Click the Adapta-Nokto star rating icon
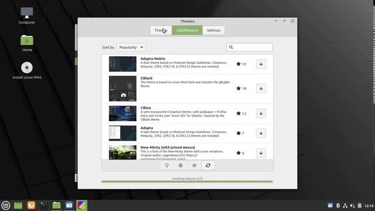Viewport: 375px width, 211px height. pyautogui.click(x=238, y=64)
